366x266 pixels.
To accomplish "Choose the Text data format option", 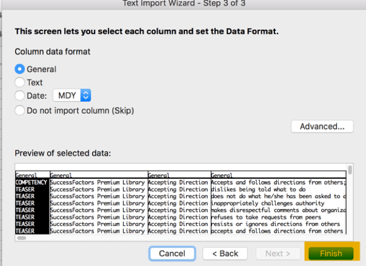I will 20,82.
